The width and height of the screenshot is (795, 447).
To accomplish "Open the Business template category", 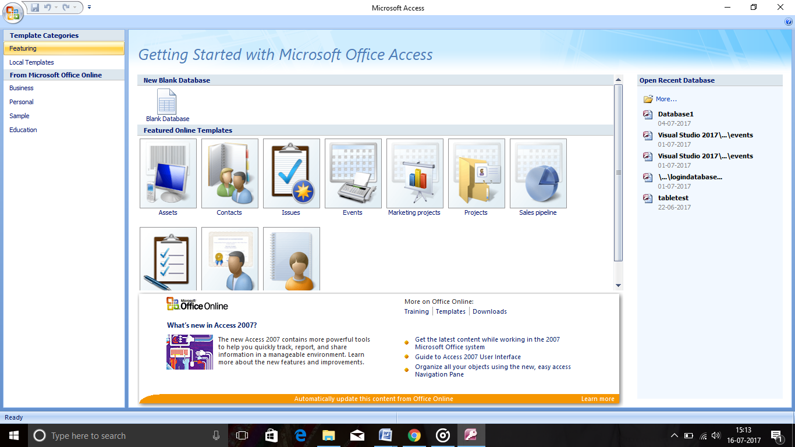I will (22, 88).
